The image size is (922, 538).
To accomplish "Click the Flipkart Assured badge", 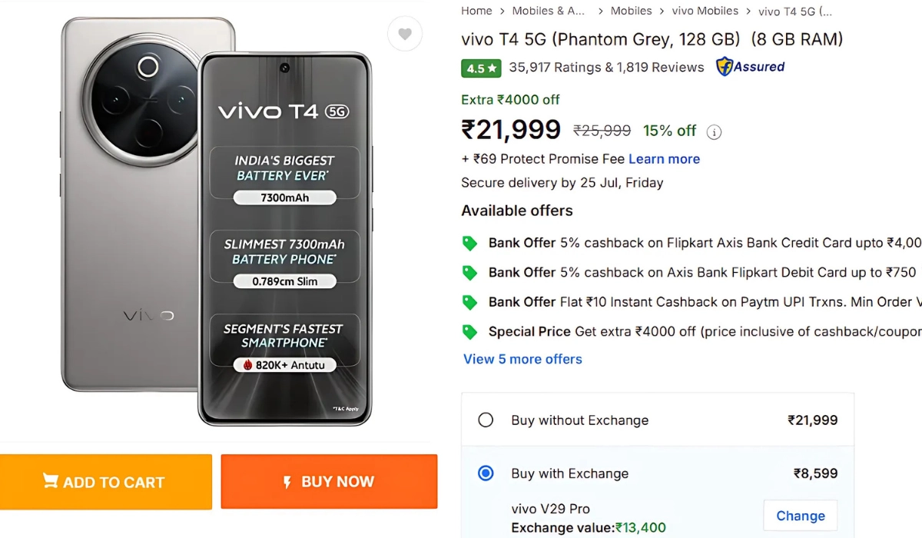I will [750, 67].
